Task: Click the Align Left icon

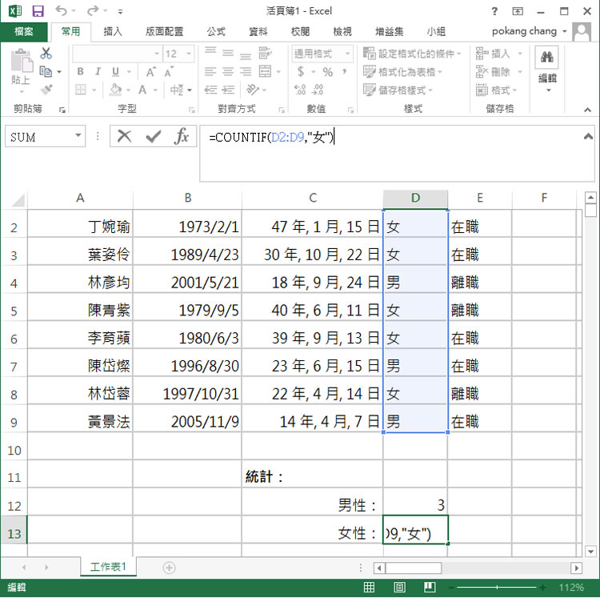Action: coord(210,71)
